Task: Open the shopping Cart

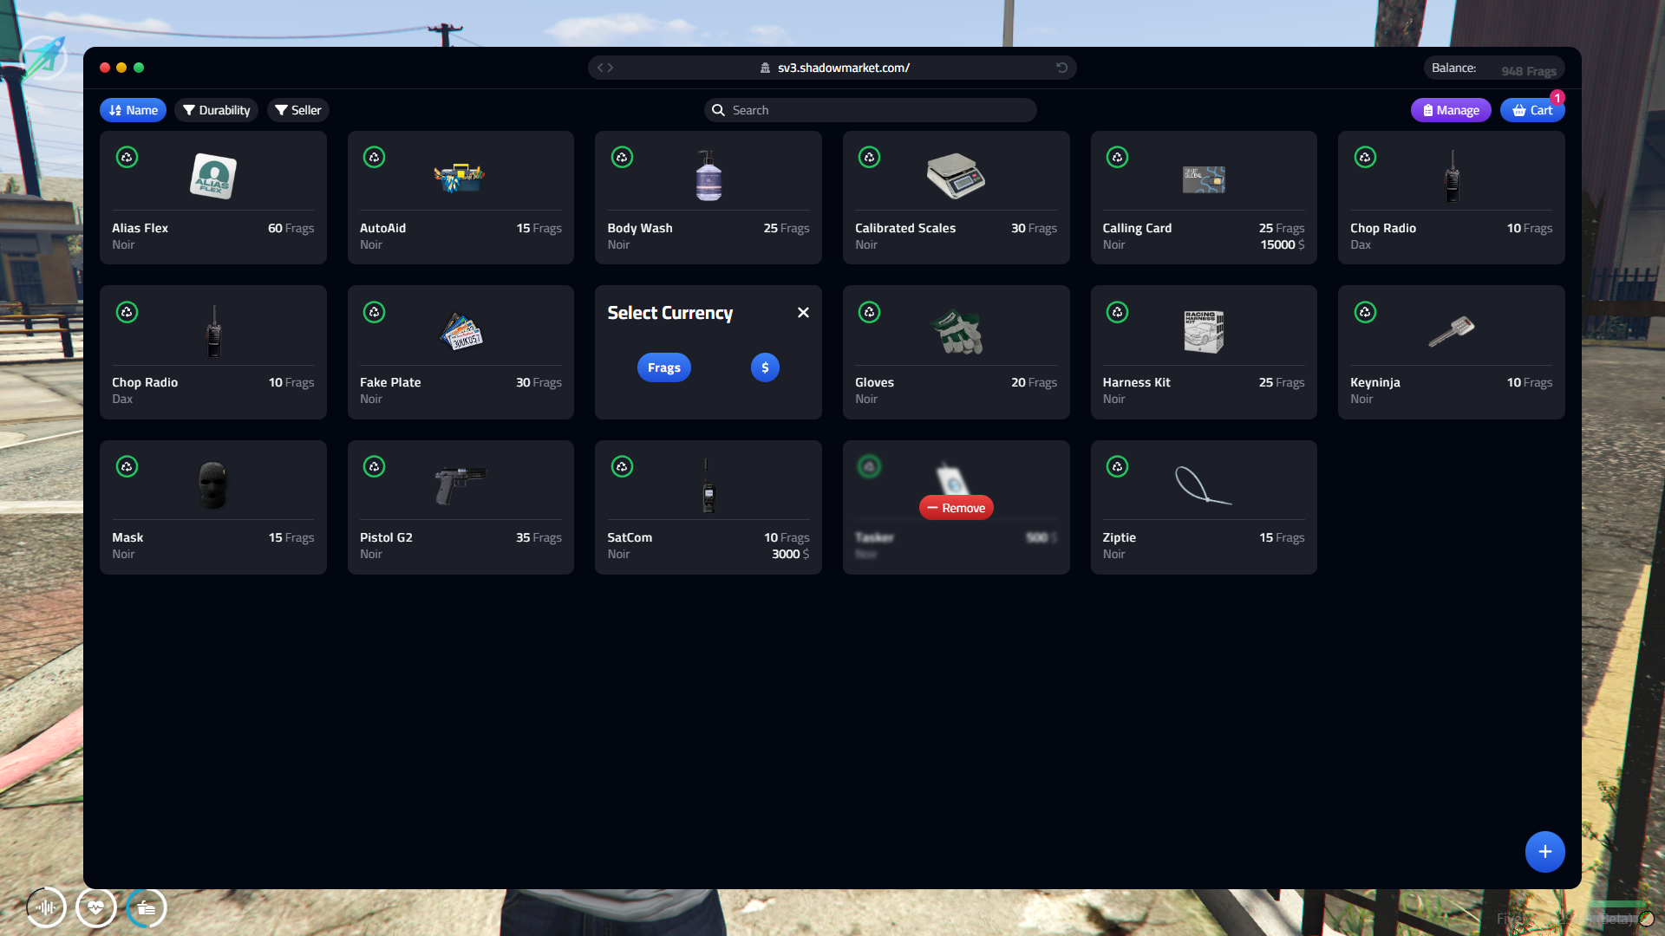Action: (1532, 110)
